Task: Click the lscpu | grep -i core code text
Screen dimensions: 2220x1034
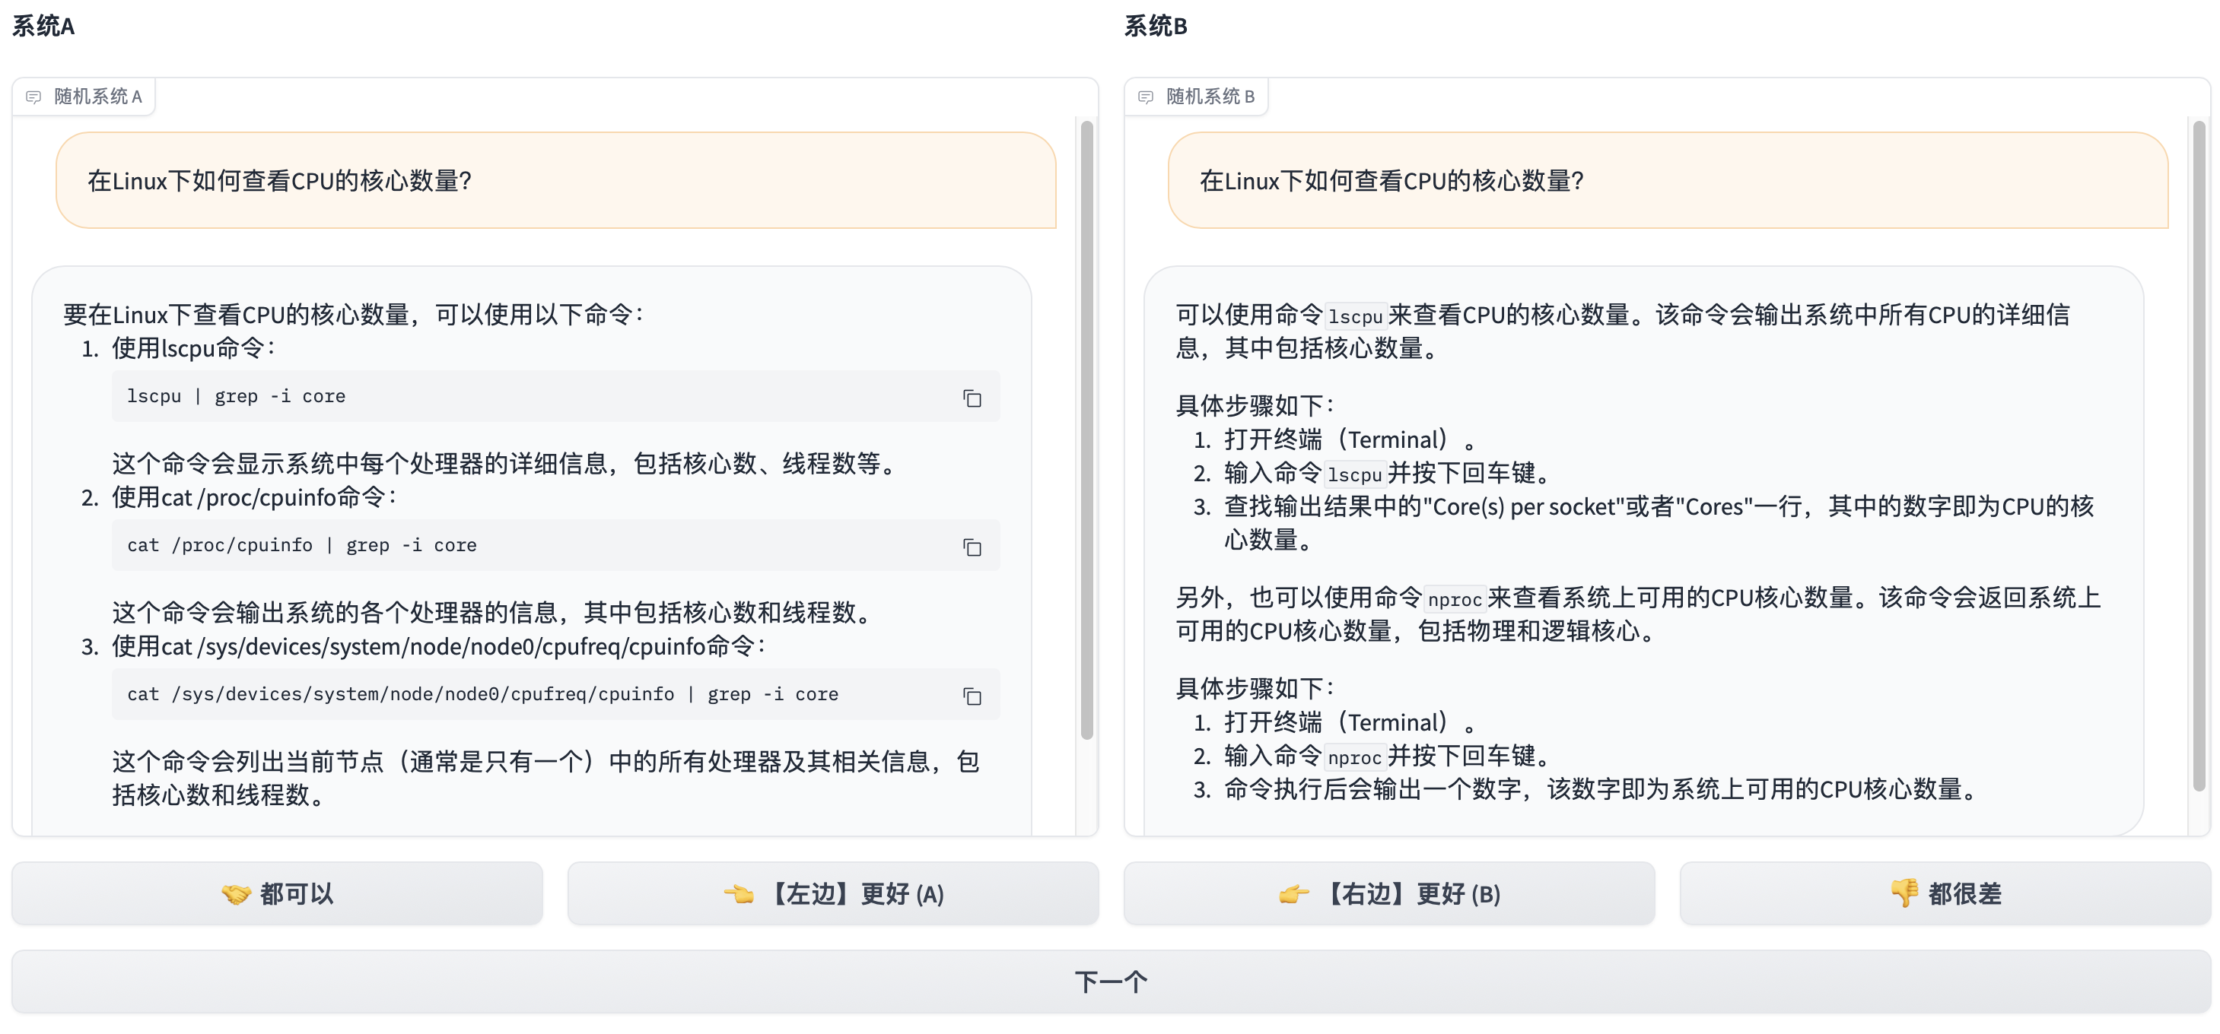Action: pos(236,396)
